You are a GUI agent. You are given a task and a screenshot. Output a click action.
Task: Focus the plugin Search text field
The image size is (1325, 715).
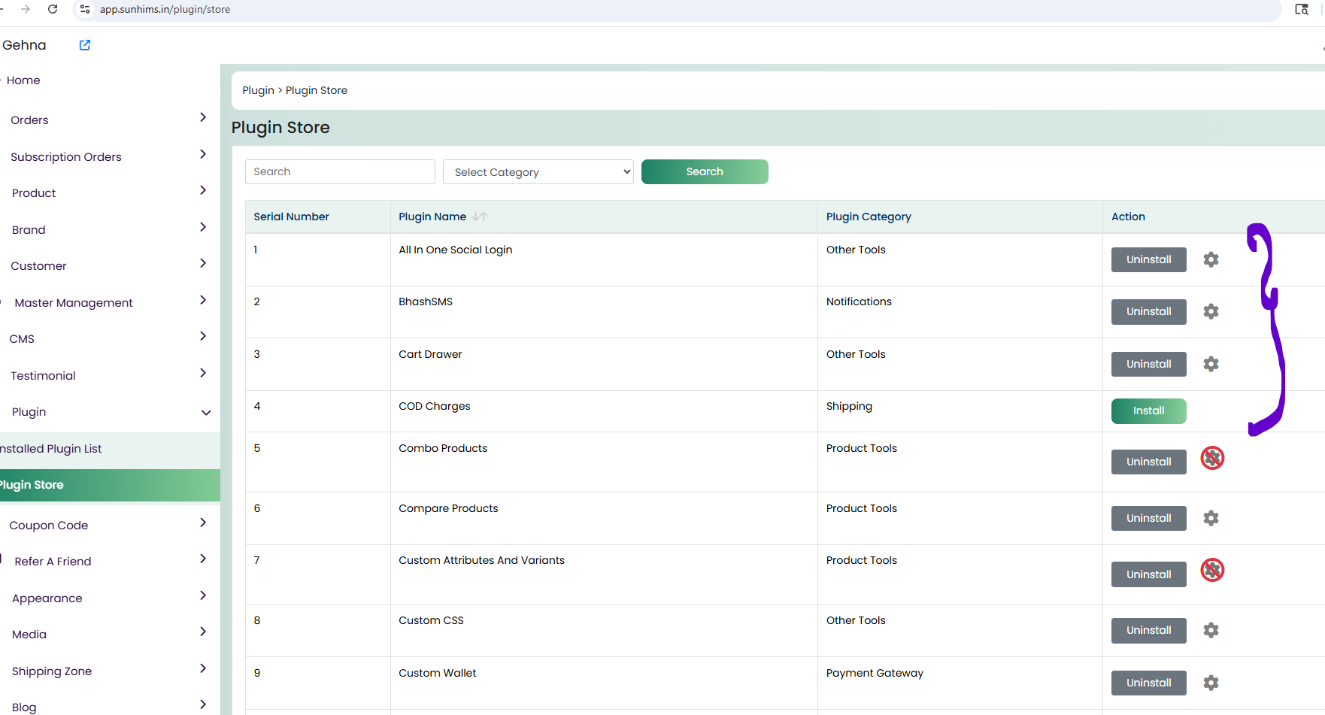(x=340, y=171)
